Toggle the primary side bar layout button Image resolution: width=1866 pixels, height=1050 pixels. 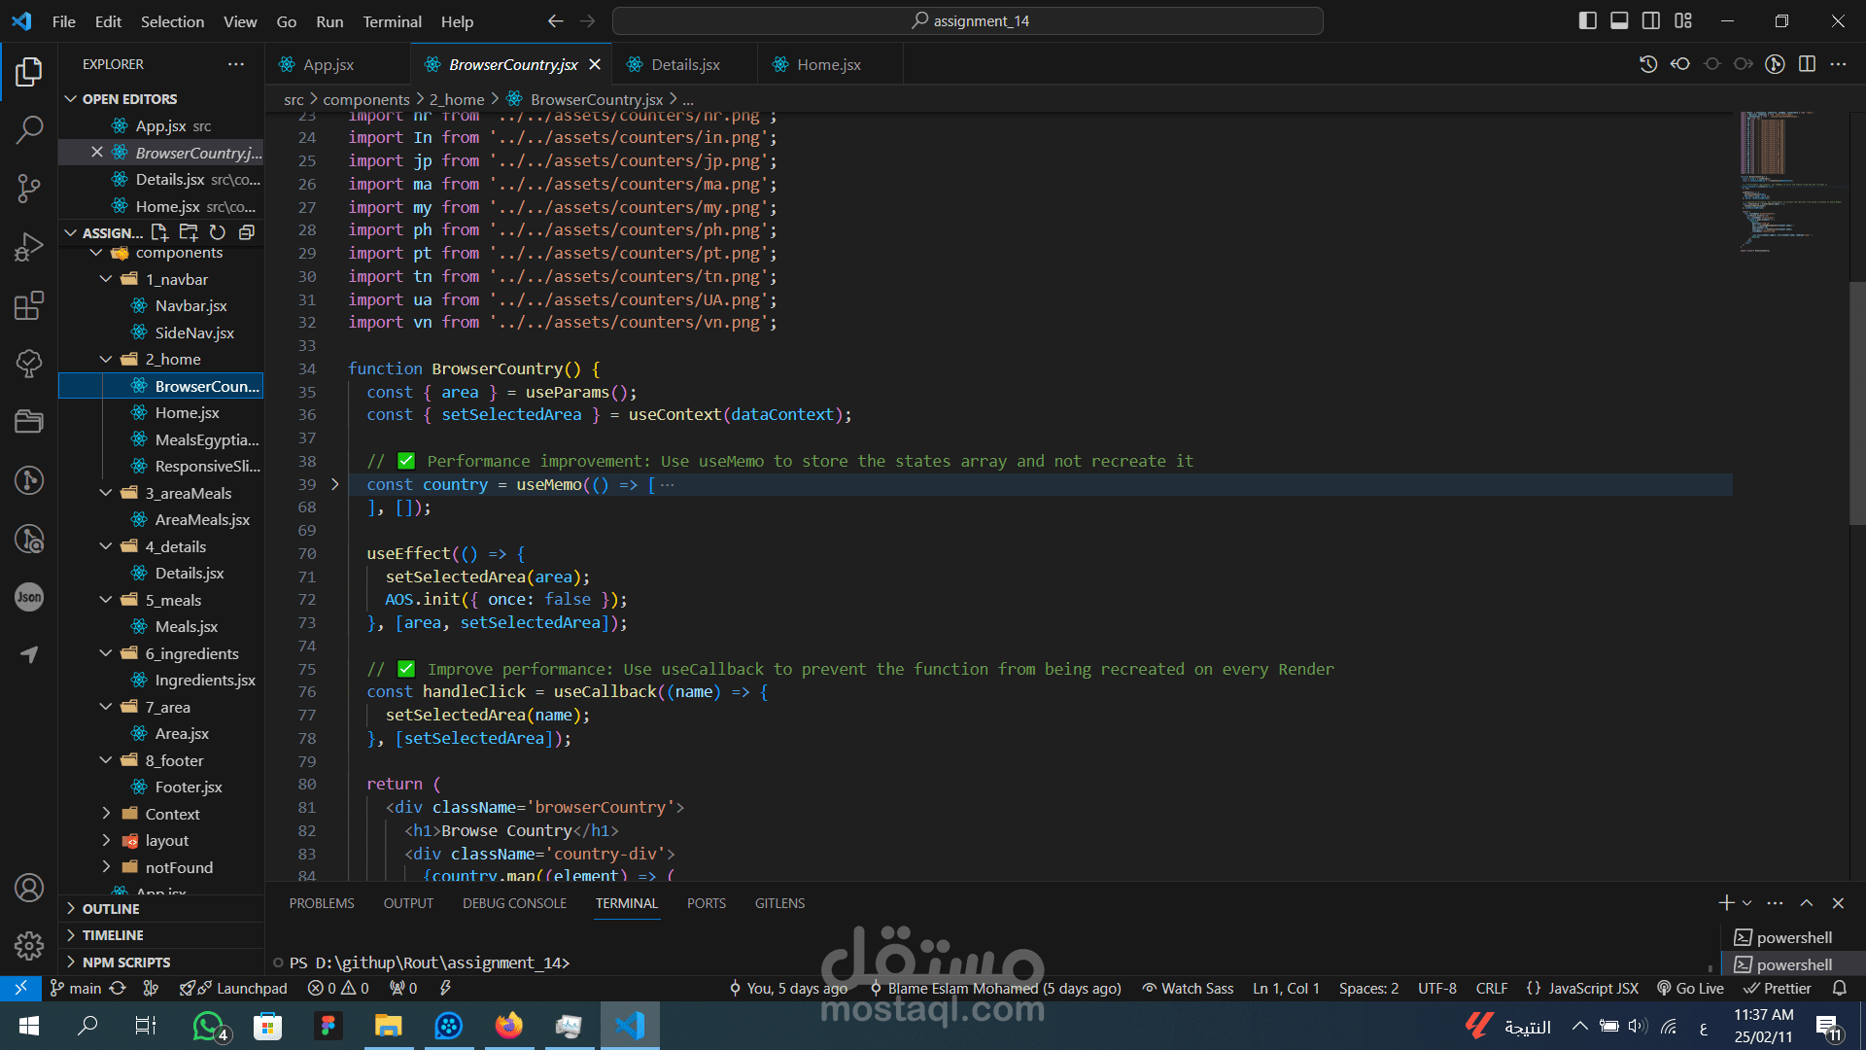click(1588, 21)
